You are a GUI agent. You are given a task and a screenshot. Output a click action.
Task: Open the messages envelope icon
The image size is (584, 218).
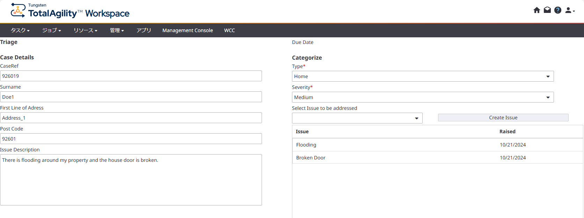click(x=547, y=10)
